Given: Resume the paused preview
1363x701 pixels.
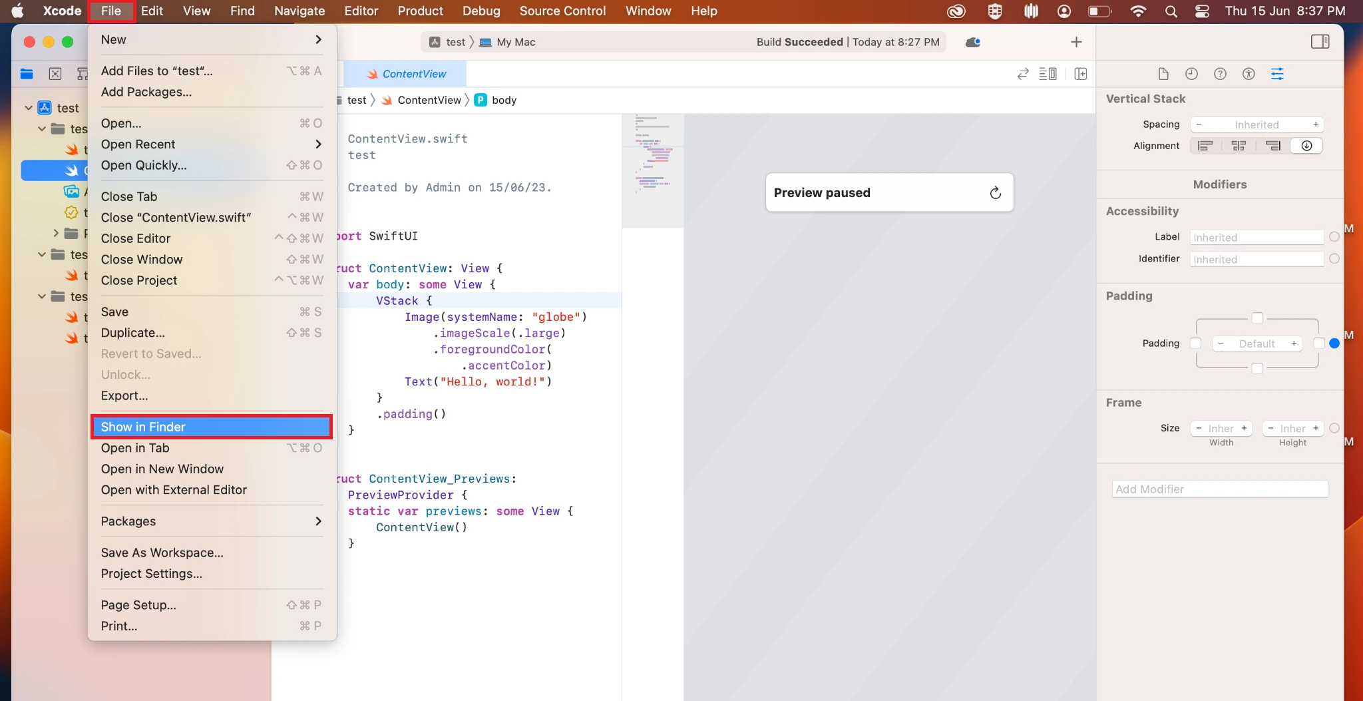Looking at the screenshot, I should point(994,193).
